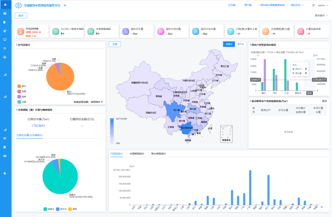Expand the 我的关注 dropdown
This screenshot has height=217, width=332.
pyautogui.click(x=297, y=5)
